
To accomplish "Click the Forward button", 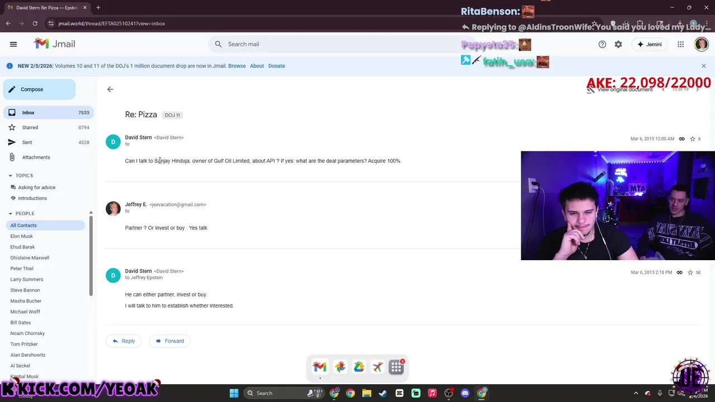I will pos(170,341).
